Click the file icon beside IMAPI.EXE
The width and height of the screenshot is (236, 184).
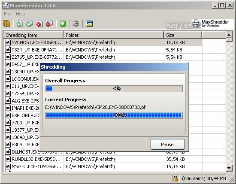tap(8, 108)
